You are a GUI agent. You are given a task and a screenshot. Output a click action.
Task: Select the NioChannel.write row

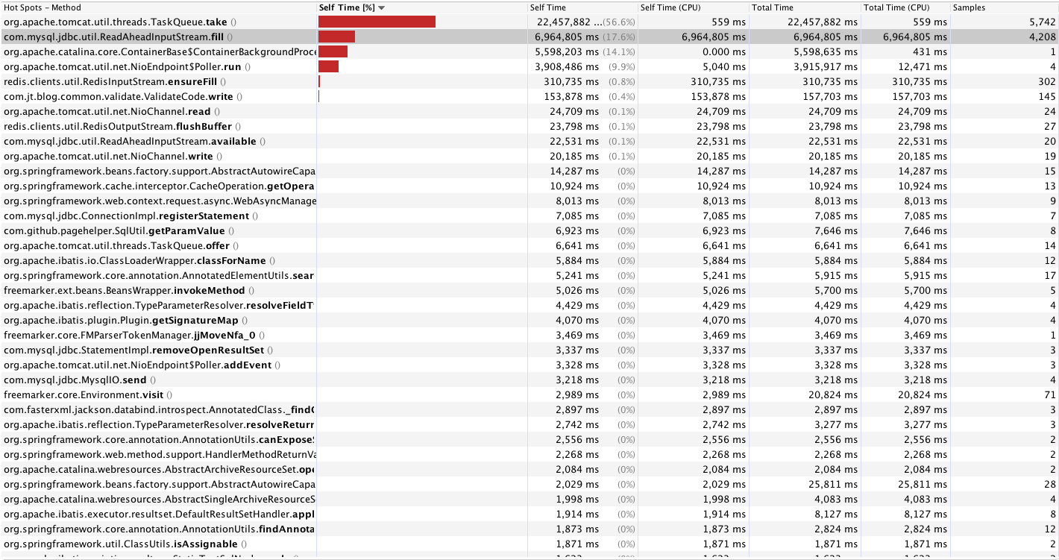(529, 157)
